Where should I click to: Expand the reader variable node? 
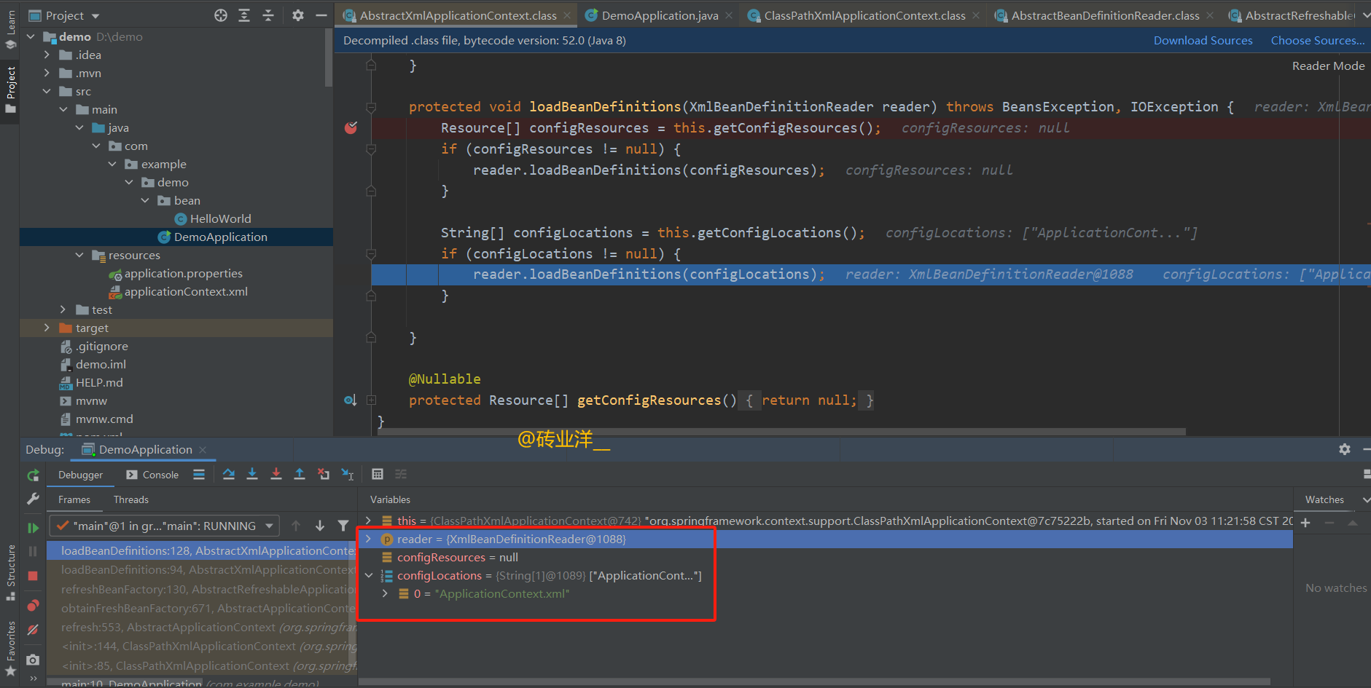(368, 539)
